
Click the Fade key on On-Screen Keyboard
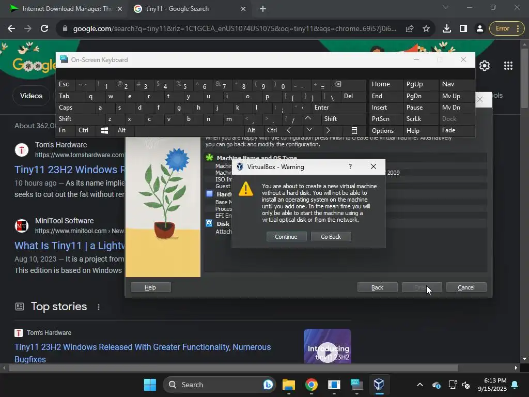coord(457,130)
